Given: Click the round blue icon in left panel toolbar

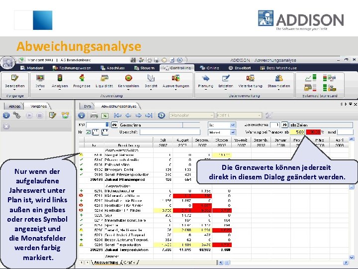Looking at the screenshot, I should (6, 116).
